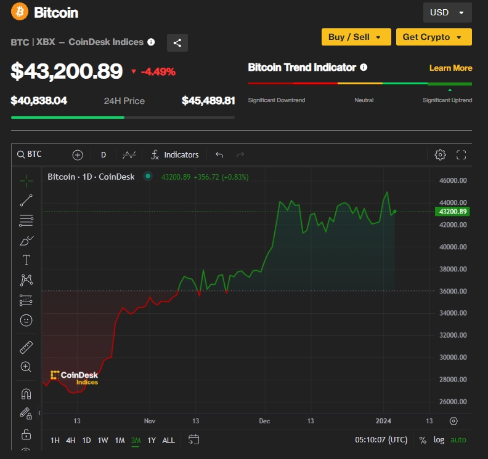This screenshot has height=459, width=488.
Task: Select the forecasting position tool
Action: (x=26, y=300)
